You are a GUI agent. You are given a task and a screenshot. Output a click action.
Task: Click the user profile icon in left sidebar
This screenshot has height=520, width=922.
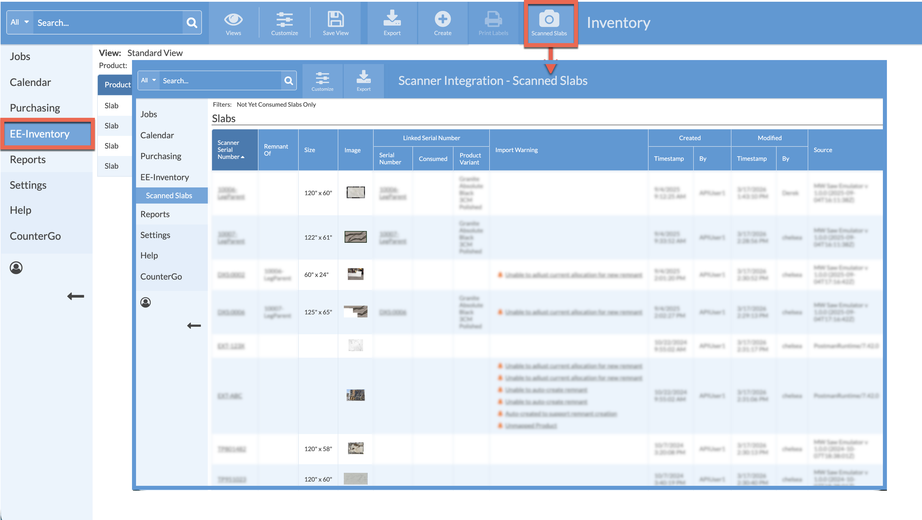click(16, 267)
